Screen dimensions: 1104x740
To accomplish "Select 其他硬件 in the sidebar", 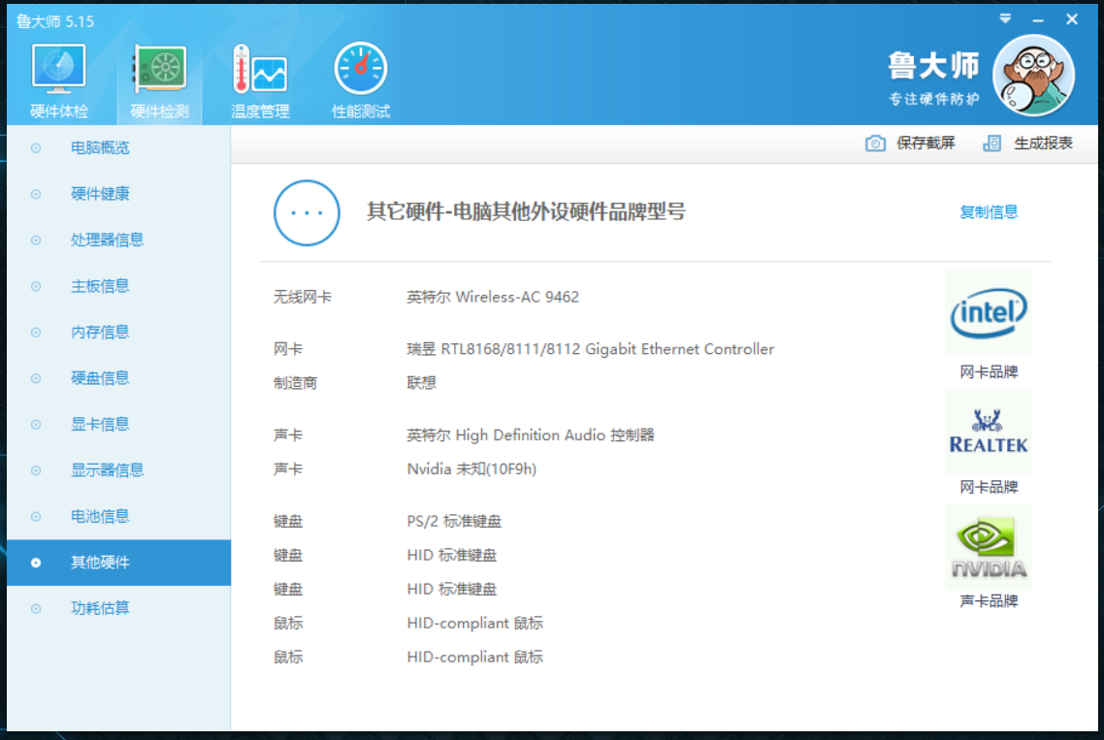I will tap(119, 563).
